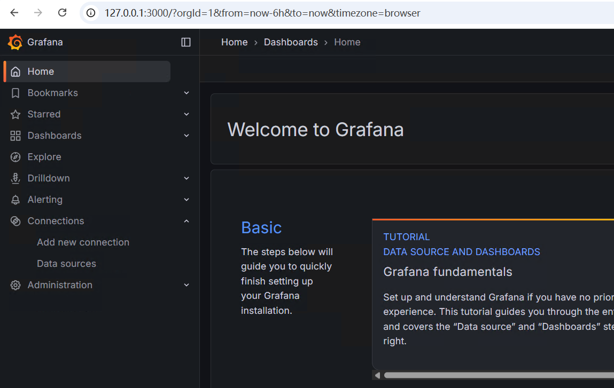Click the Starred star icon
The width and height of the screenshot is (614, 388).
tap(15, 114)
